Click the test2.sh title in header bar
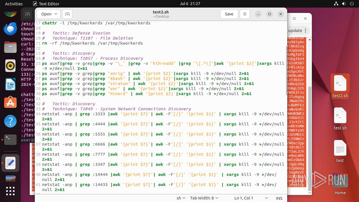Viewport: 359px width, 202px height. [161, 12]
